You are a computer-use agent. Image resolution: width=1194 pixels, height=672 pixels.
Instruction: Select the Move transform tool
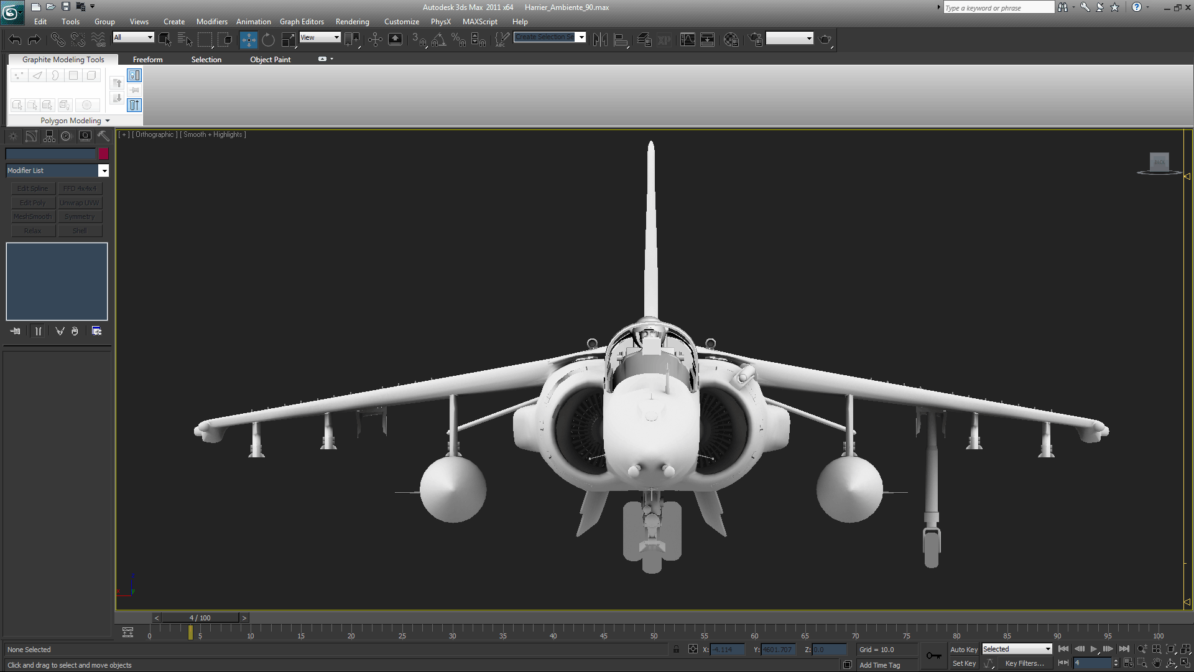(248, 39)
